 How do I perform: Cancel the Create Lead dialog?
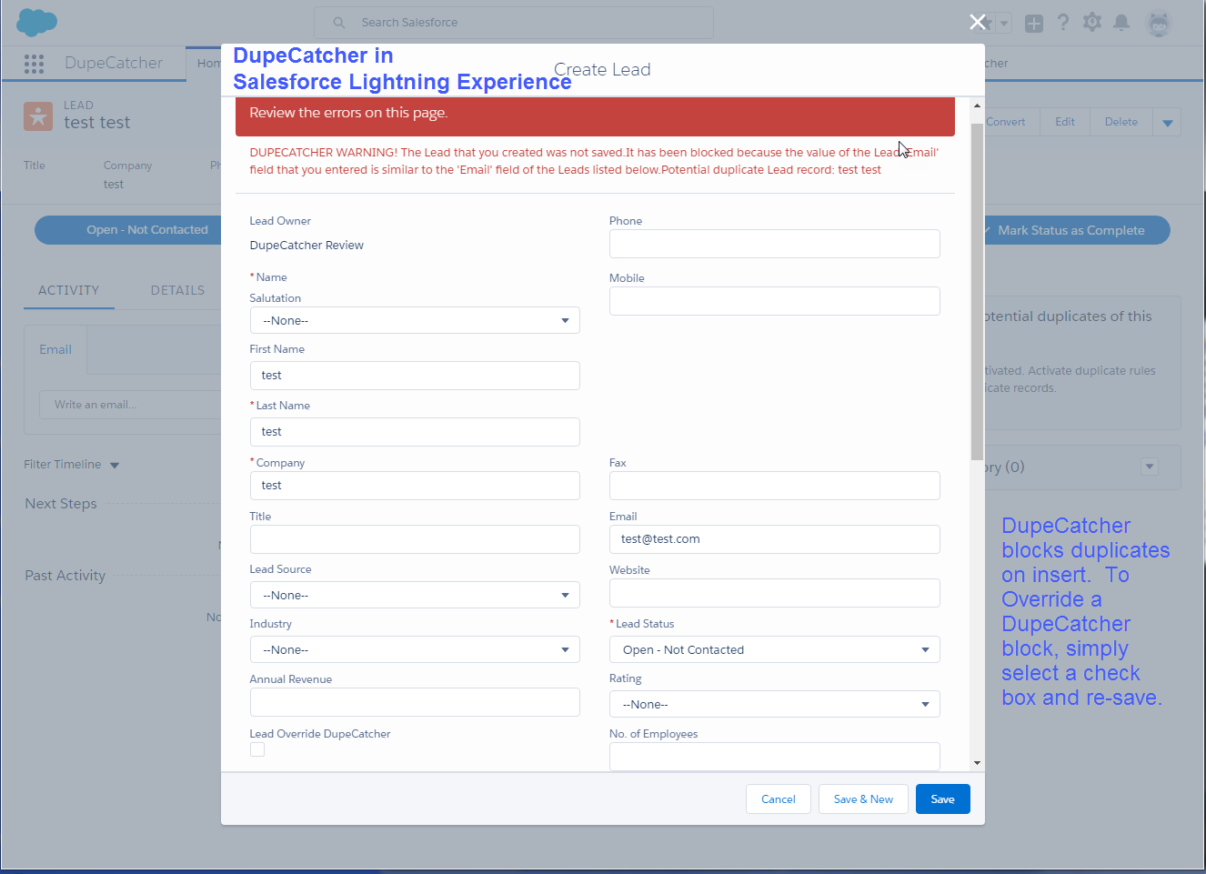[779, 799]
